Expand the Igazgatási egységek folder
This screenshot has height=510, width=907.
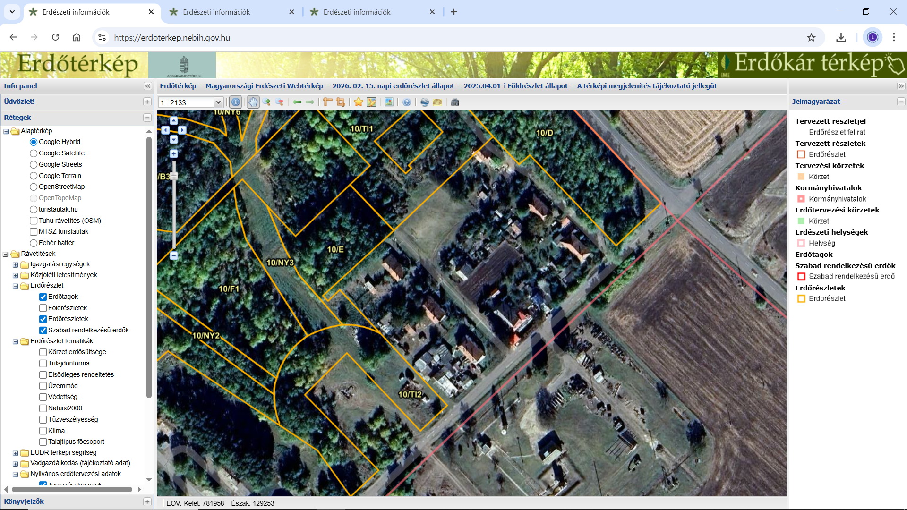coord(16,264)
